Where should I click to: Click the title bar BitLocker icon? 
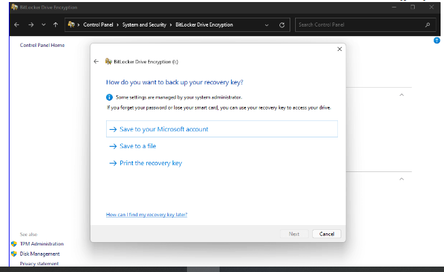[14, 7]
